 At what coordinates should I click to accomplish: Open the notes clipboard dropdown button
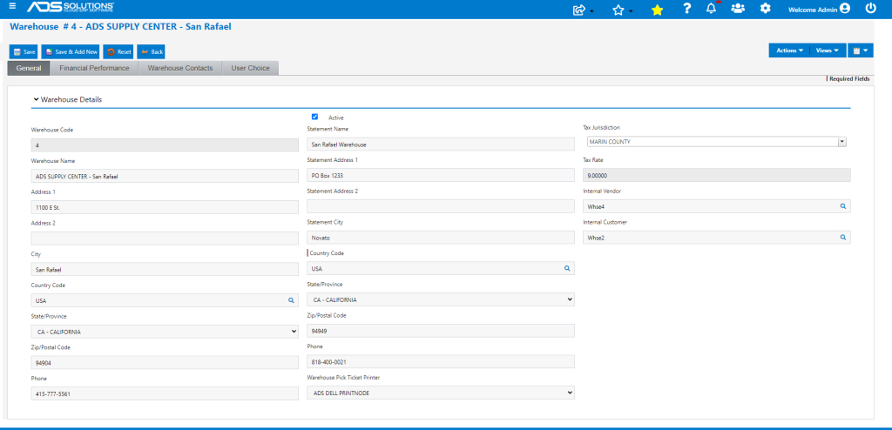860,50
